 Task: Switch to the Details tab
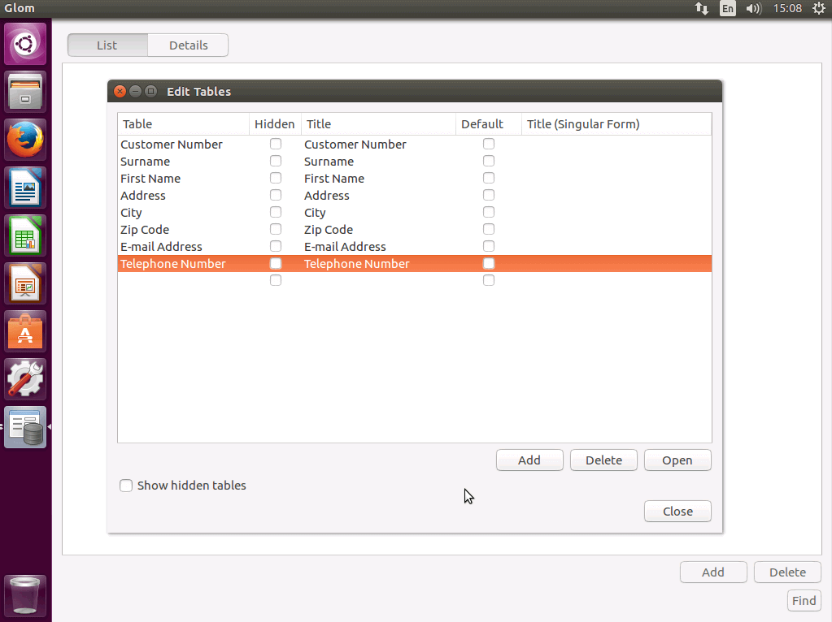pyautogui.click(x=188, y=45)
